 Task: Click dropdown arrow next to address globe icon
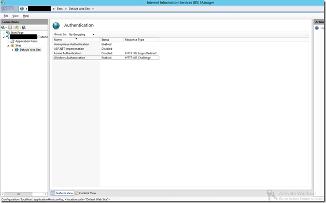(26, 9)
